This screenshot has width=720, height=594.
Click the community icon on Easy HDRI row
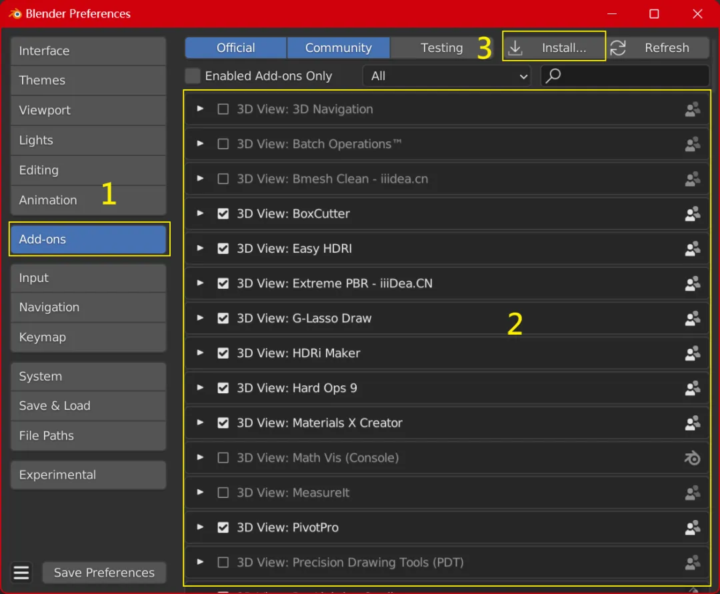693,249
